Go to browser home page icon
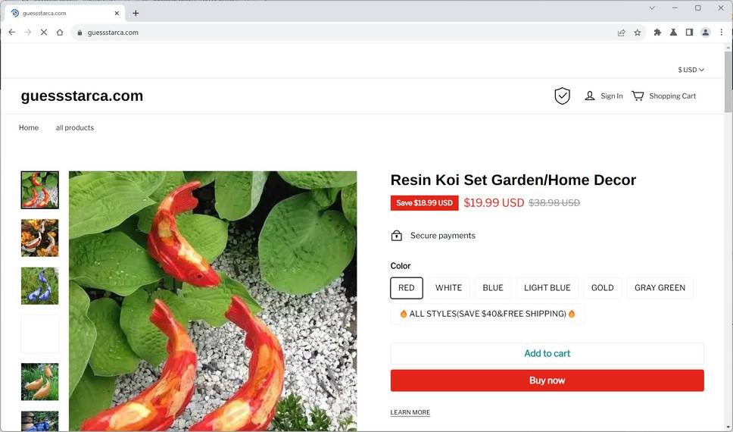Screen dimensions: 733x432 [x=60, y=33]
